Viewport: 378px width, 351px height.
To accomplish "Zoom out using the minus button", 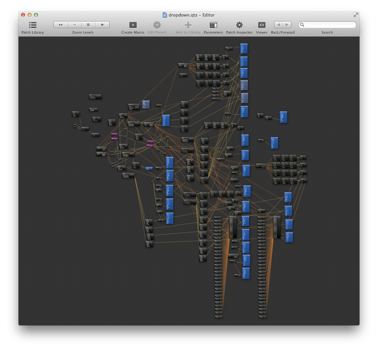I will (x=75, y=25).
